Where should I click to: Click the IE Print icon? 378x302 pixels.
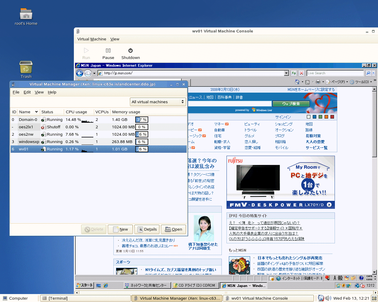tap(318, 82)
